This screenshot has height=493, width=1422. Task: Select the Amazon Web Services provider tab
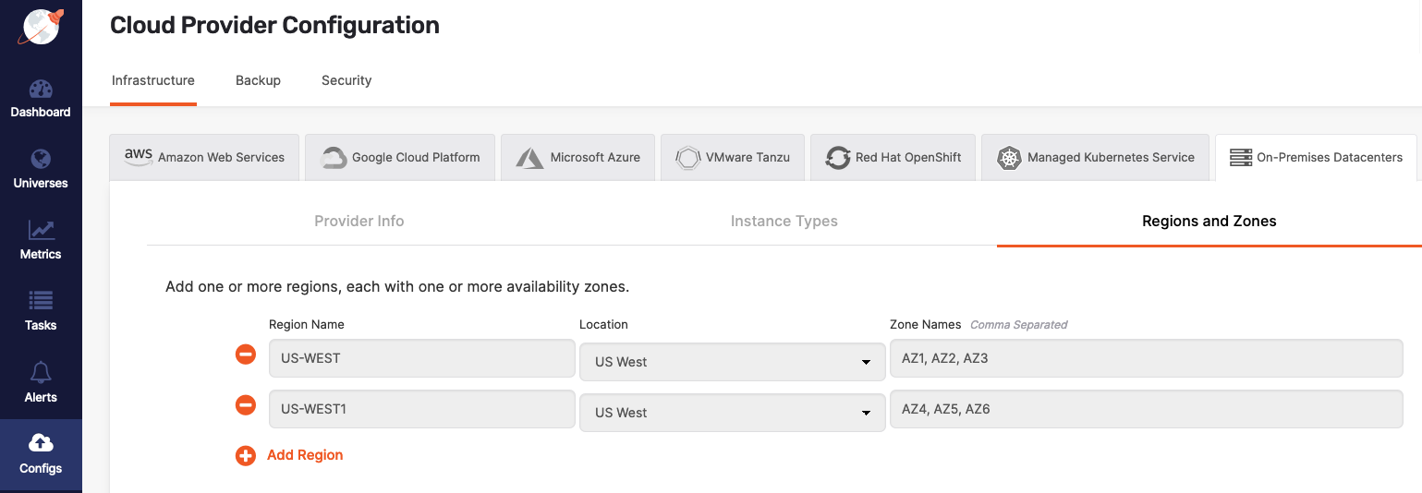pyautogui.click(x=204, y=157)
